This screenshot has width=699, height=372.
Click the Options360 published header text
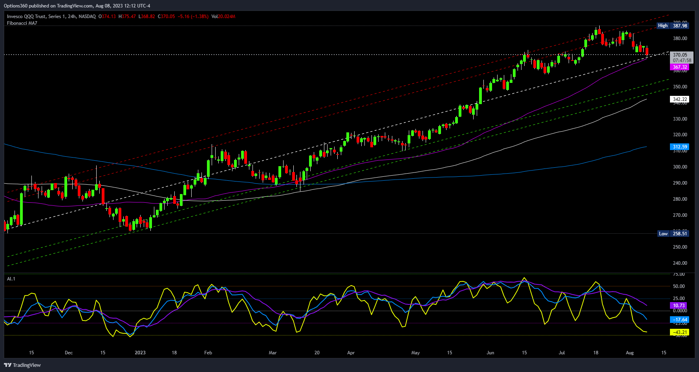coord(77,6)
